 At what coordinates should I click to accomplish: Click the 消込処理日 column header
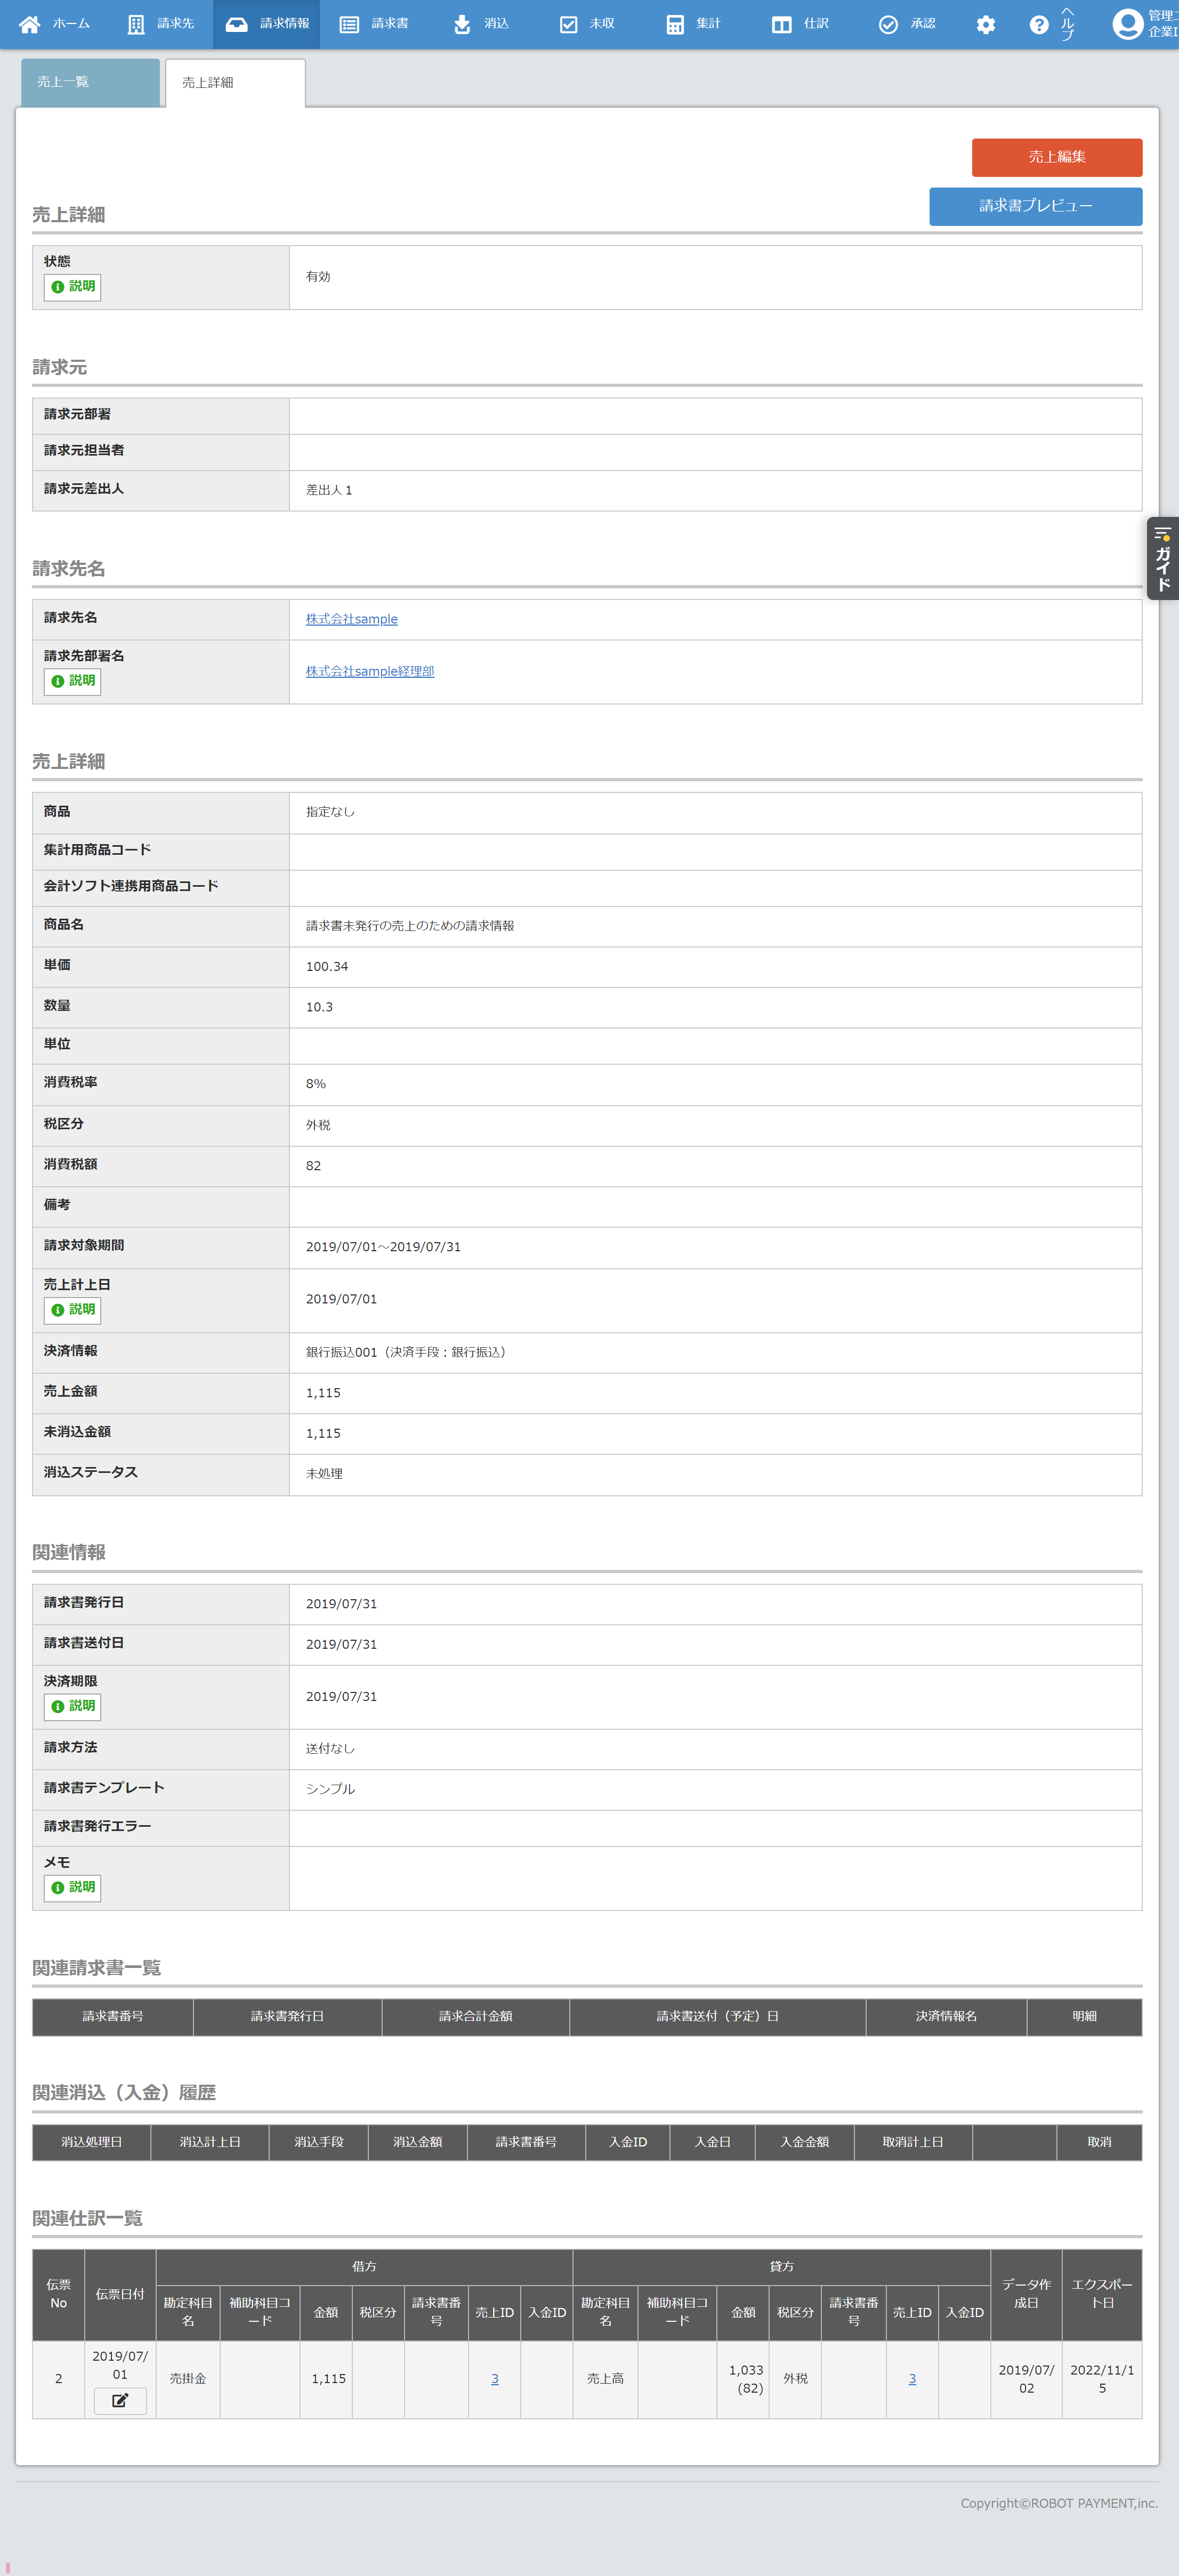(x=92, y=2143)
